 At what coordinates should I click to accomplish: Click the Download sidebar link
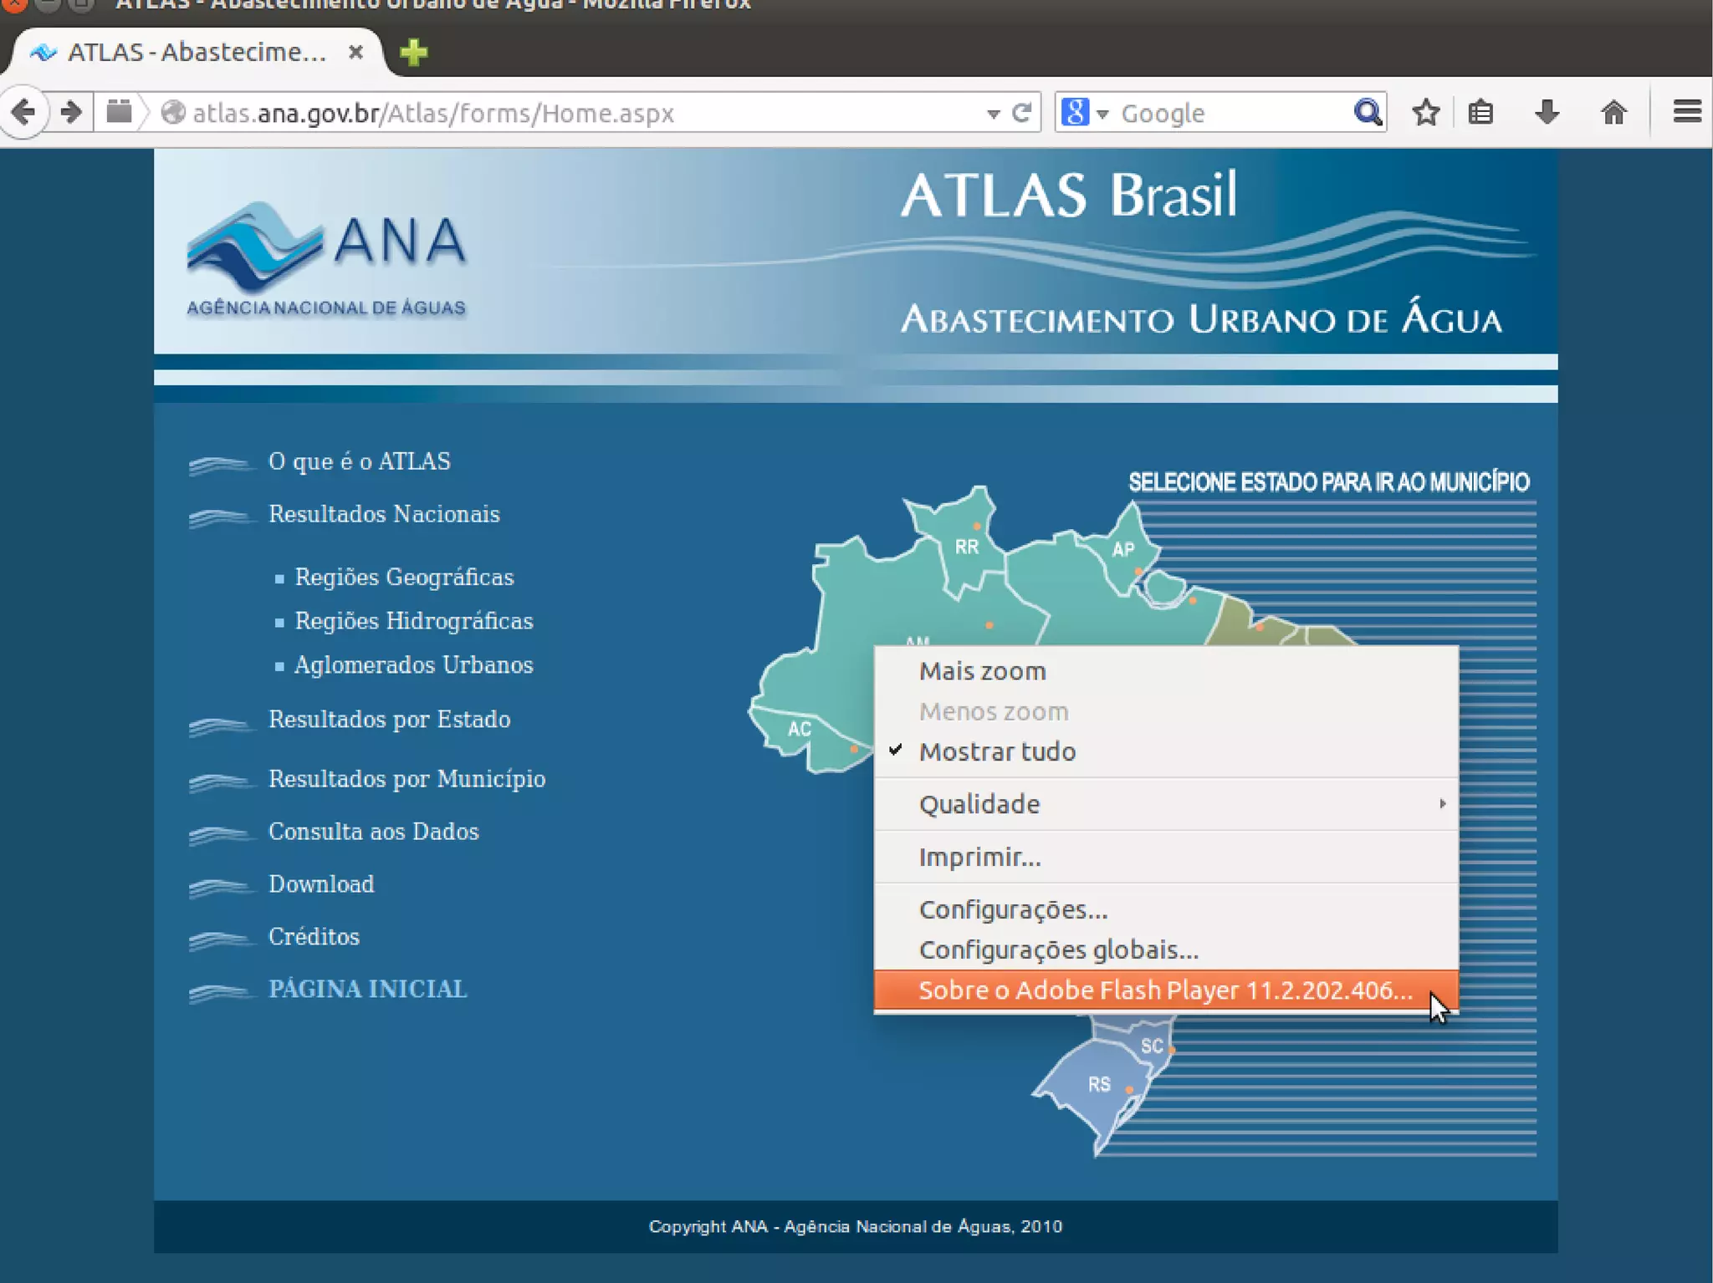pos(321,884)
